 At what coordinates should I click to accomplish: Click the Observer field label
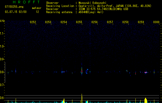click(x=52, y=3)
